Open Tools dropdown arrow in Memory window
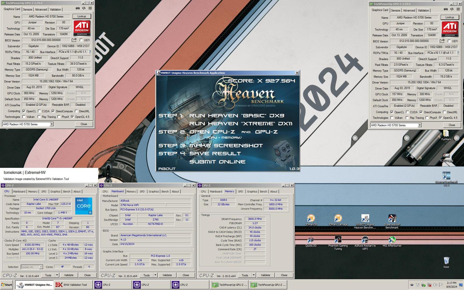Screen dimensions: 464x290 click(x=254, y=275)
